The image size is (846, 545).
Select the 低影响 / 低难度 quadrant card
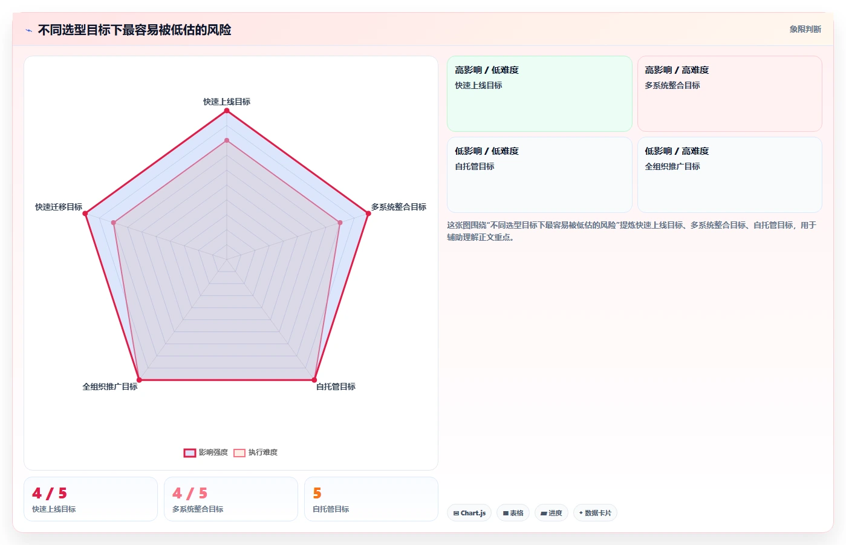(539, 175)
